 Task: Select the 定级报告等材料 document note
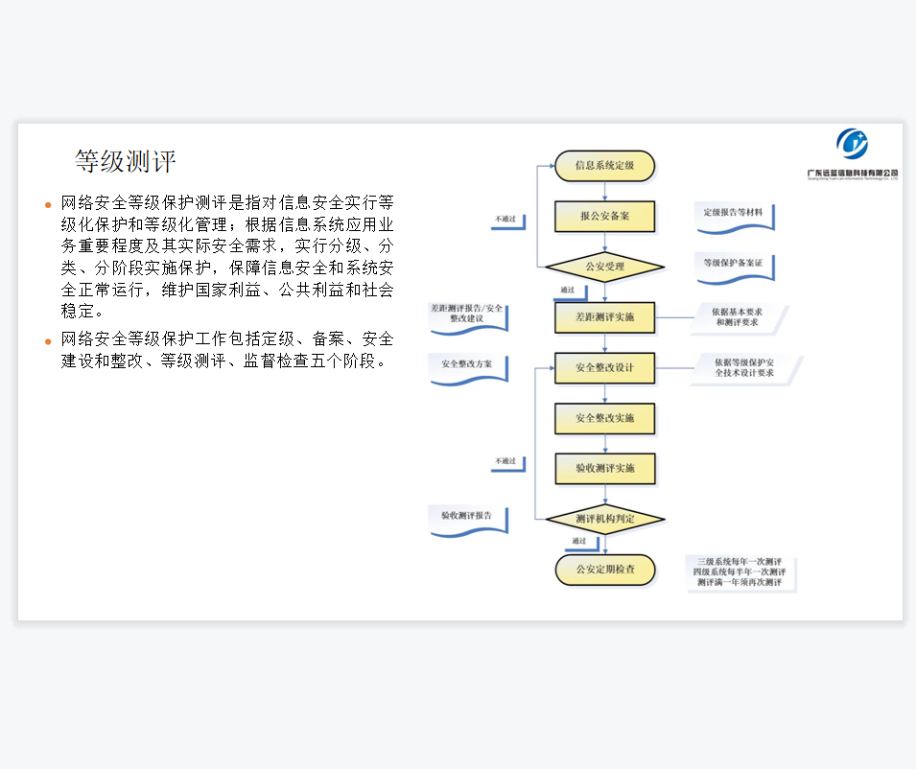pos(734,213)
